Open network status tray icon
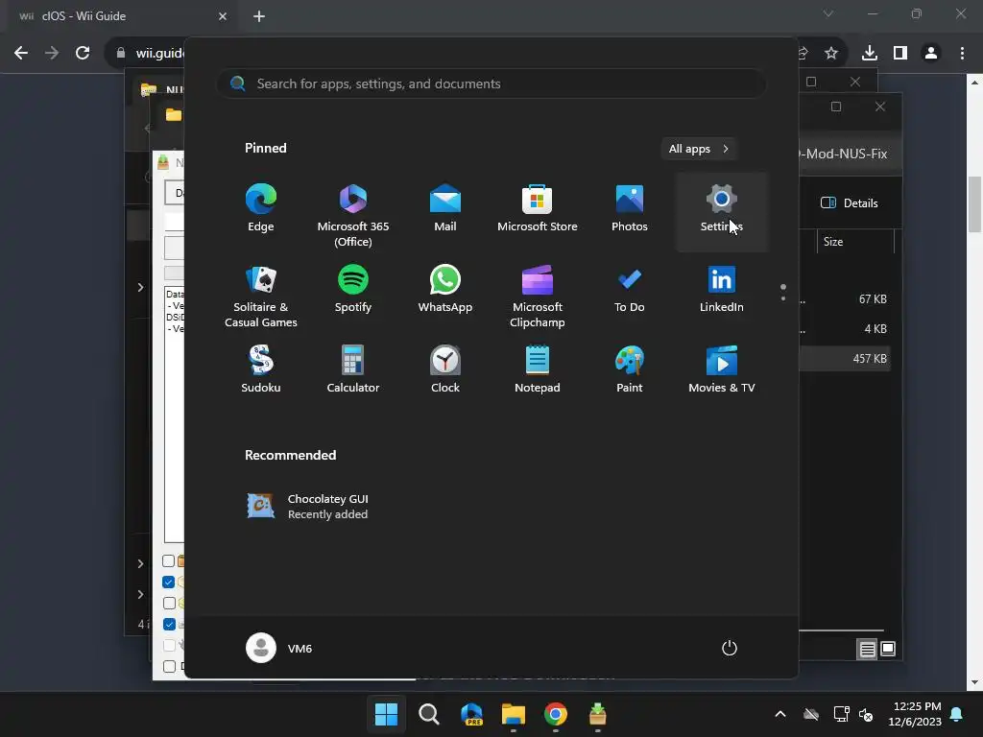Screen dimensions: 983x737 (841, 714)
